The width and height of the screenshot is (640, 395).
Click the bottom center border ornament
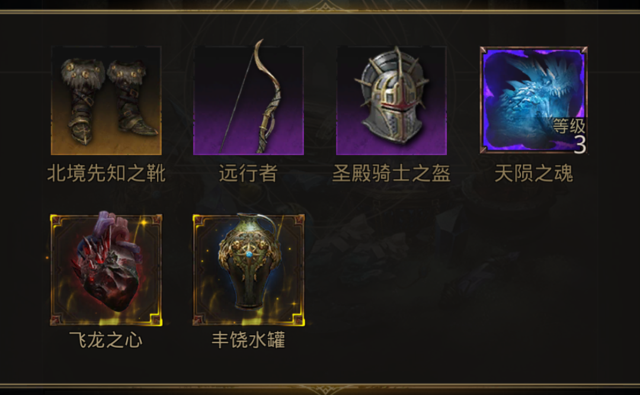pyautogui.click(x=325, y=389)
